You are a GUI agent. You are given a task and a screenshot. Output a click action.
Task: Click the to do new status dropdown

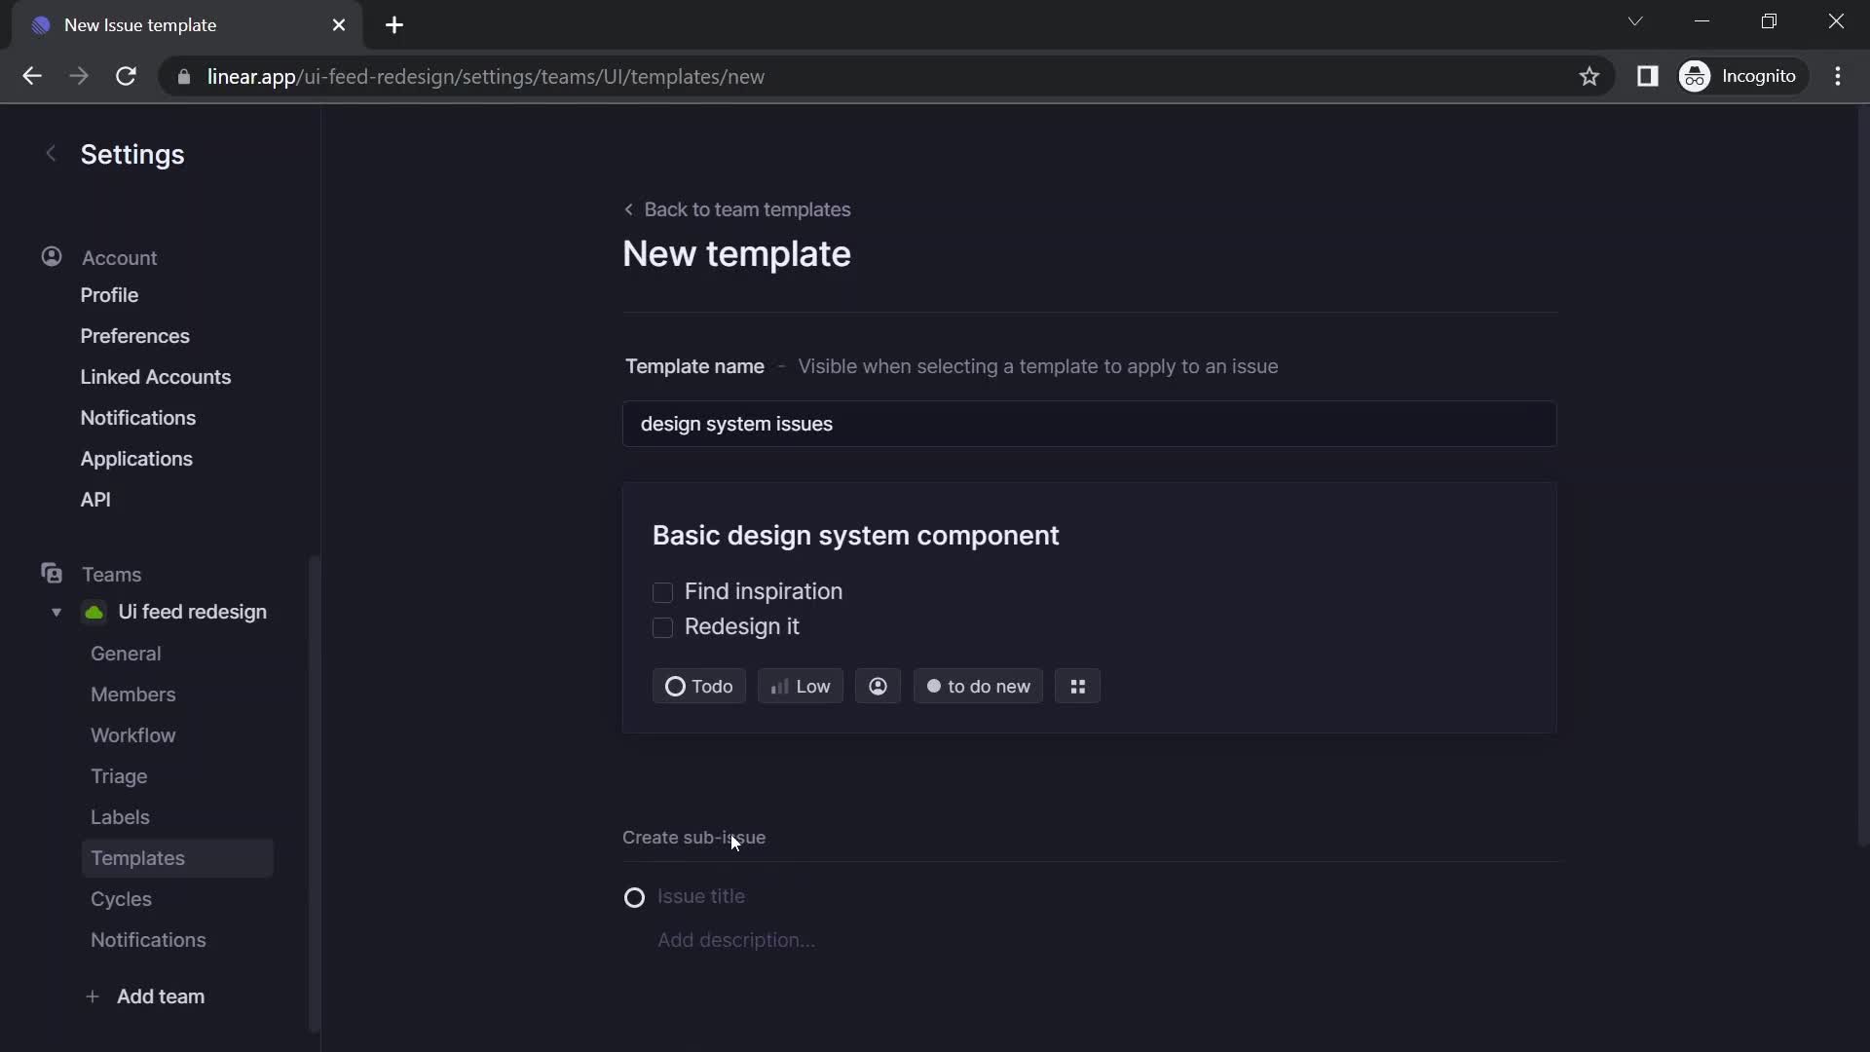[978, 685]
